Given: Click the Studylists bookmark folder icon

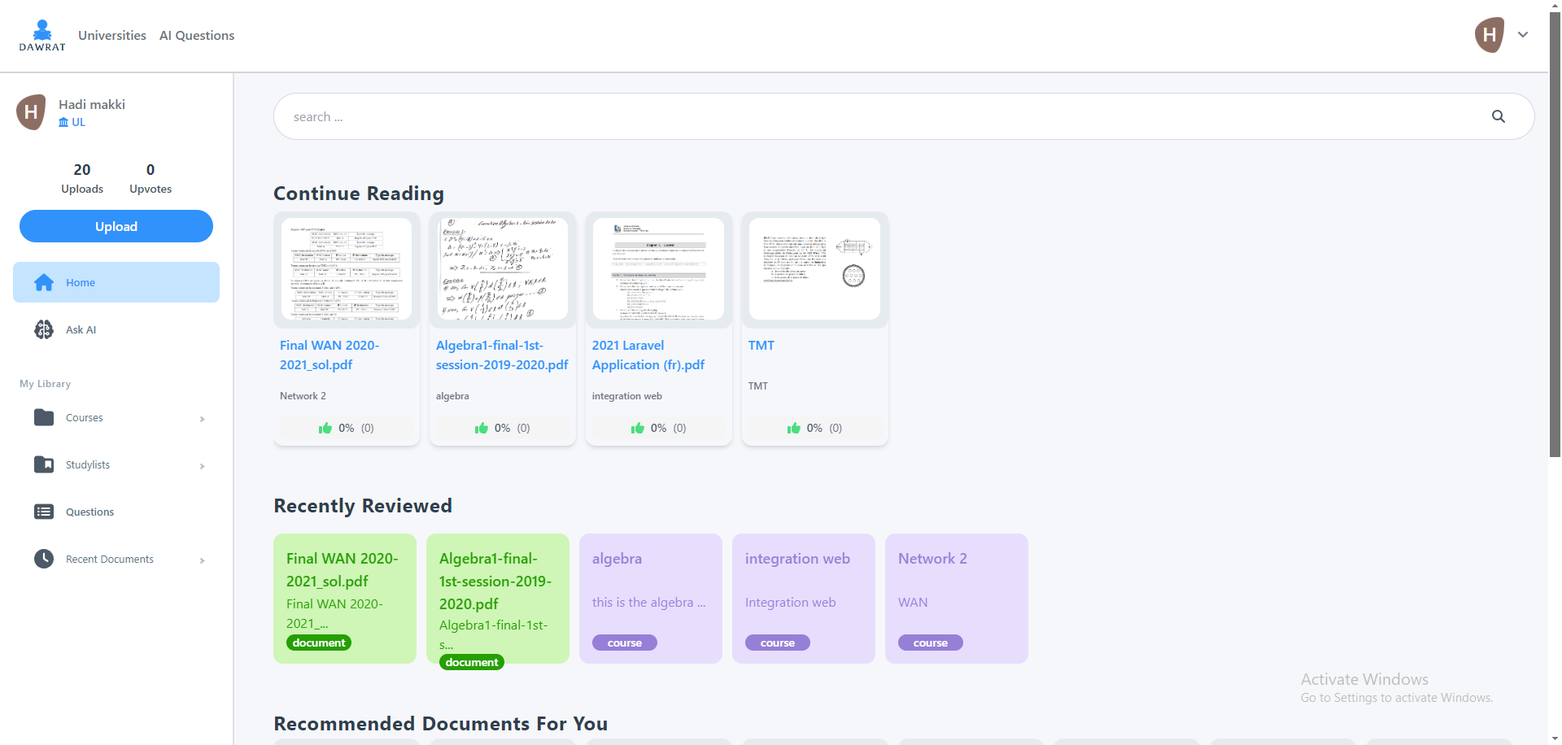Looking at the screenshot, I should [44, 464].
